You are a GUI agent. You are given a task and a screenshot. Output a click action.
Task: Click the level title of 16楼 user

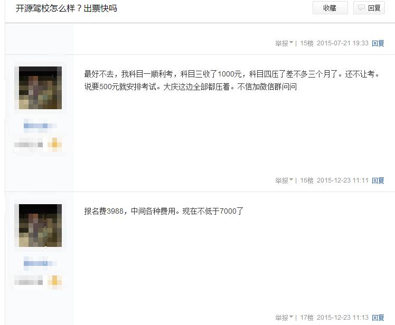(29, 145)
